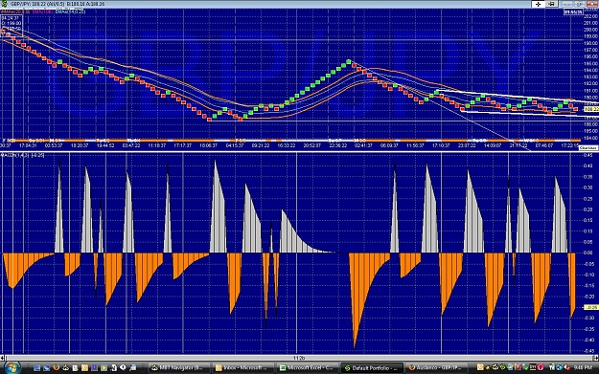Switch to the Microsoft Excel taskbar window
This screenshot has height=374, width=599.
tap(307, 368)
